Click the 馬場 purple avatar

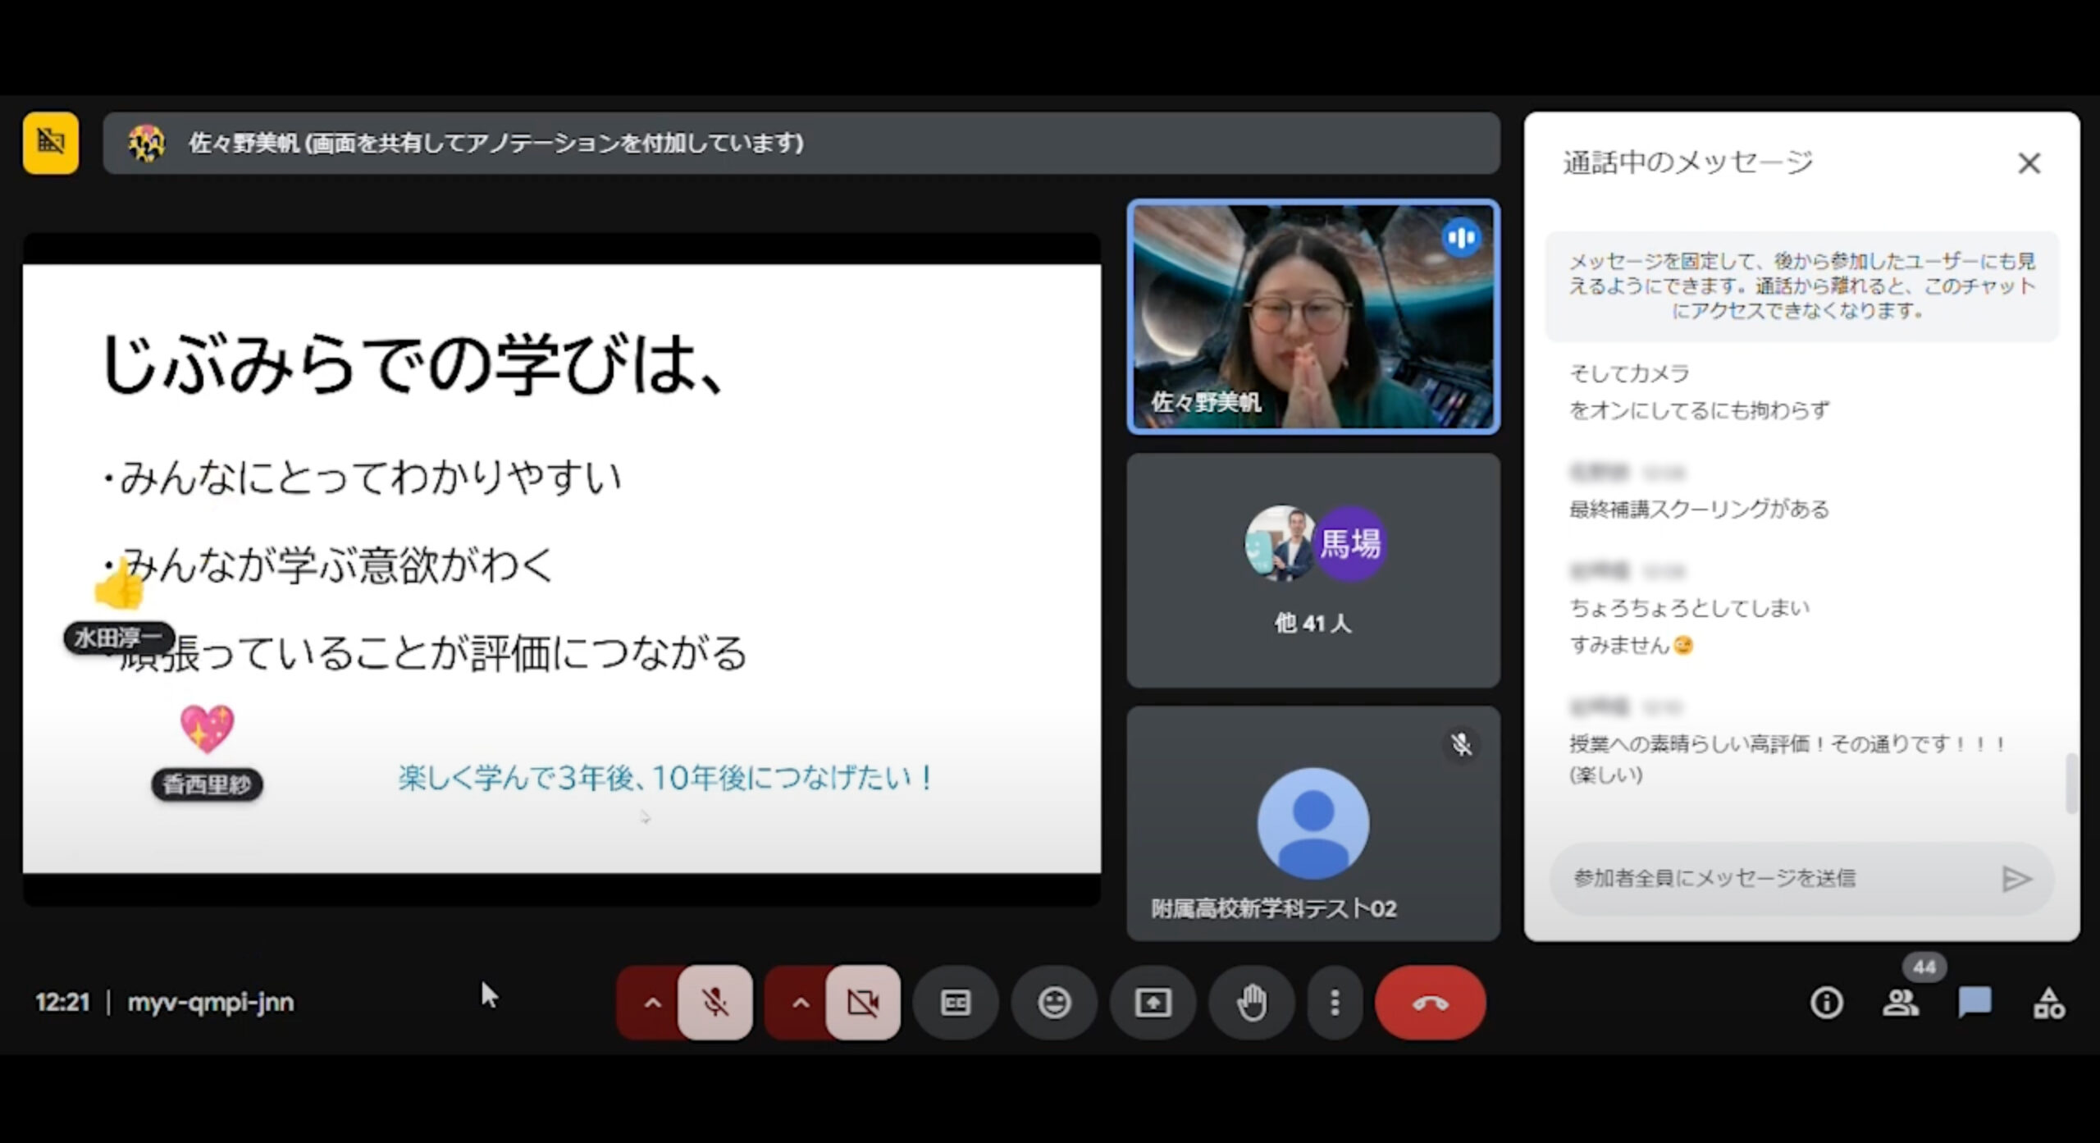1350,544
